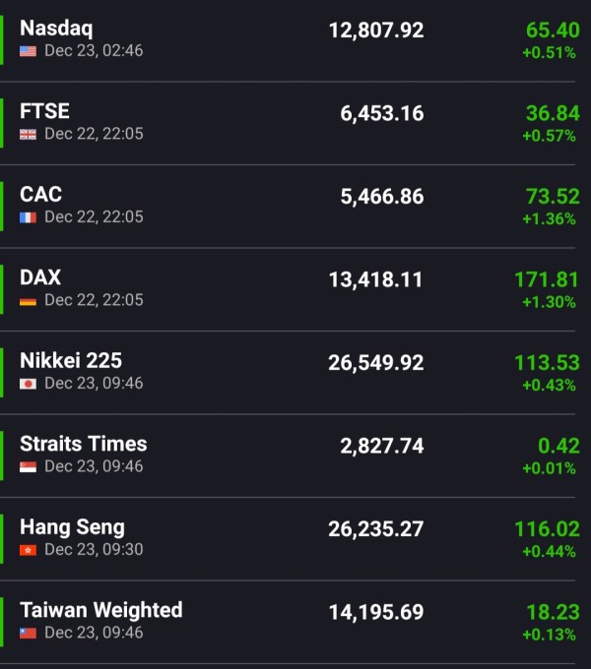Image resolution: width=591 pixels, height=669 pixels.
Task: Select the CAC index title
Action: [x=41, y=195]
